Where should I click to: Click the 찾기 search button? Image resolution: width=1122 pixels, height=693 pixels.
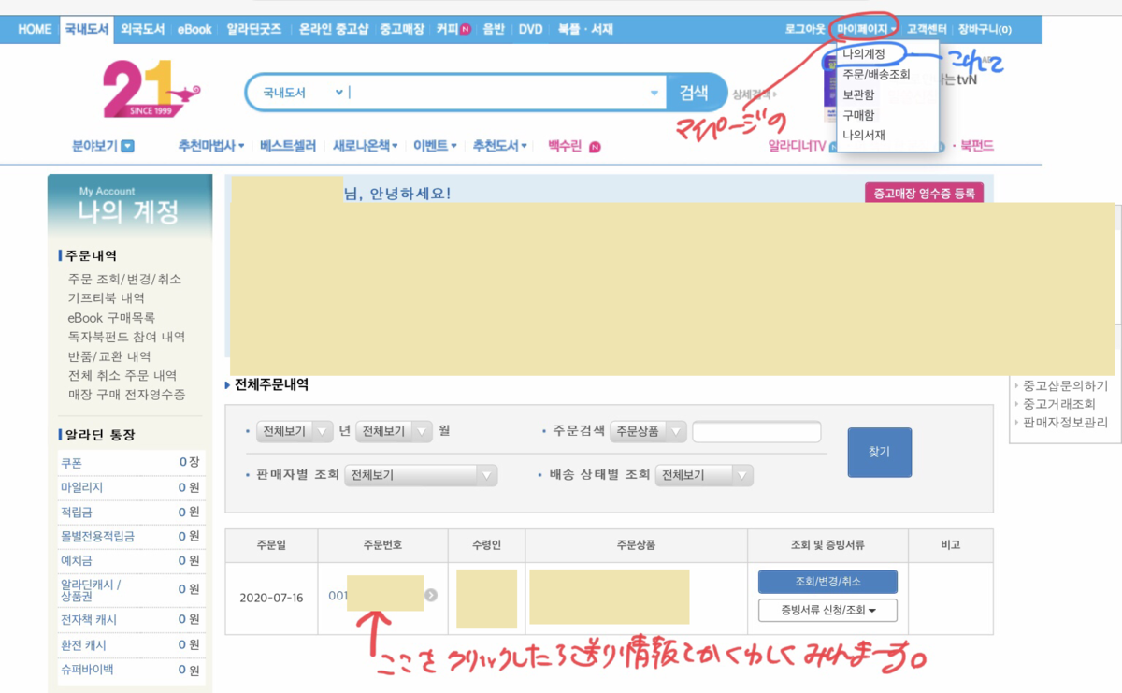coord(879,452)
